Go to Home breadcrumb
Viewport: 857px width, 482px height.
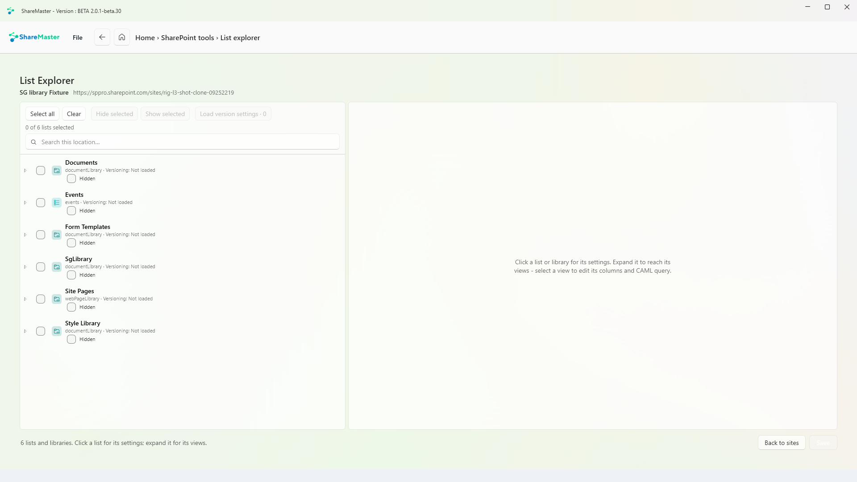pos(145,37)
